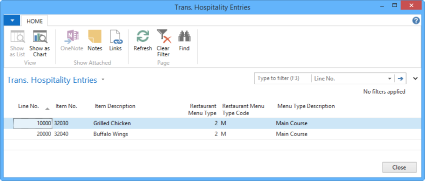Click the Show as Chart icon
This screenshot has height=181, width=425.
[x=40, y=37]
